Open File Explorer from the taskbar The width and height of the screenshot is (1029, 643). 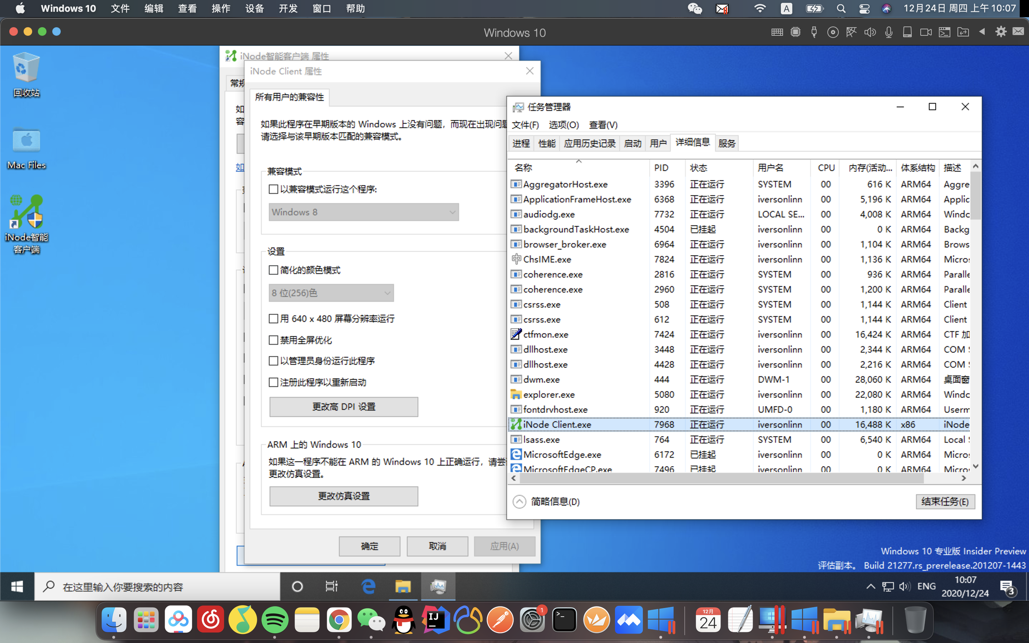[403, 586]
